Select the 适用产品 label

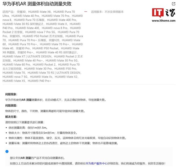coord(9,12)
